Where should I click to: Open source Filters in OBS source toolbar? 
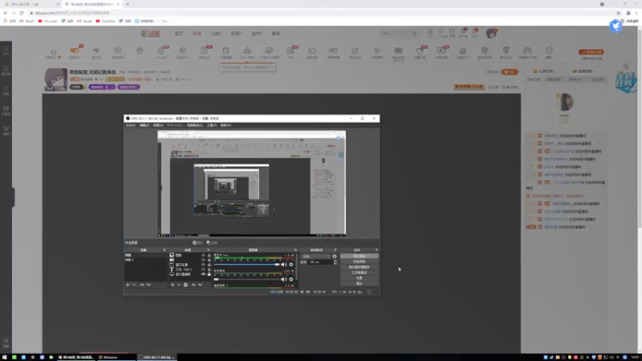pyautogui.click(x=212, y=243)
